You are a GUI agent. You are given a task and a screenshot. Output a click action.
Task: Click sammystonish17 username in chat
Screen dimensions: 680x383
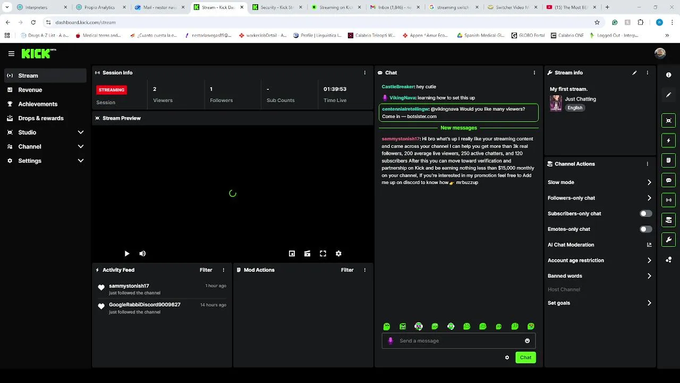tap(401, 139)
